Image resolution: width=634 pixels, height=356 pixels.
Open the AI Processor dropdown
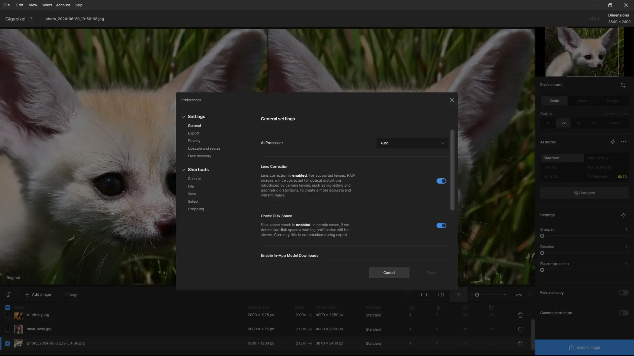[412, 143]
